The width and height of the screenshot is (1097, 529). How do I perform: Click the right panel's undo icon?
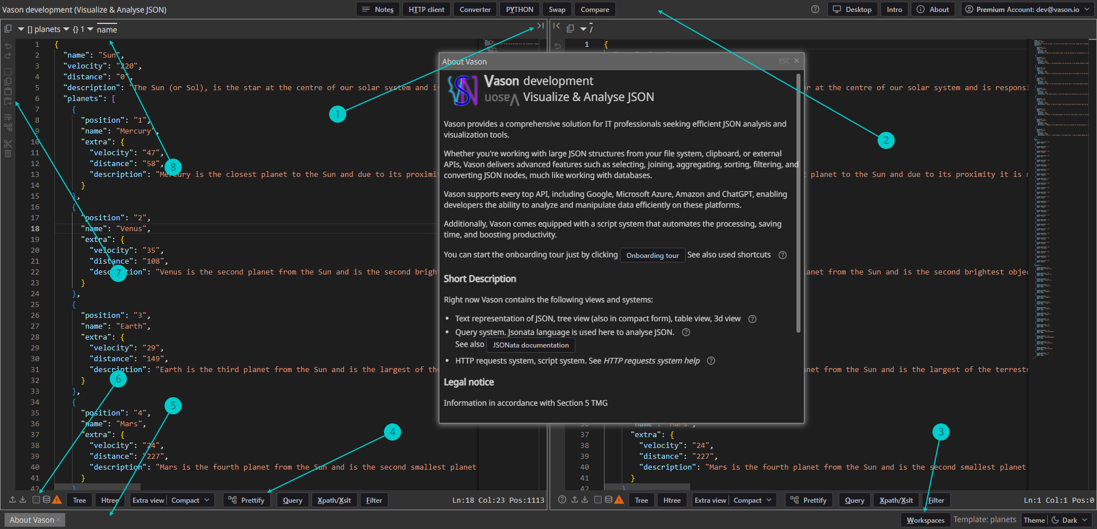558,46
